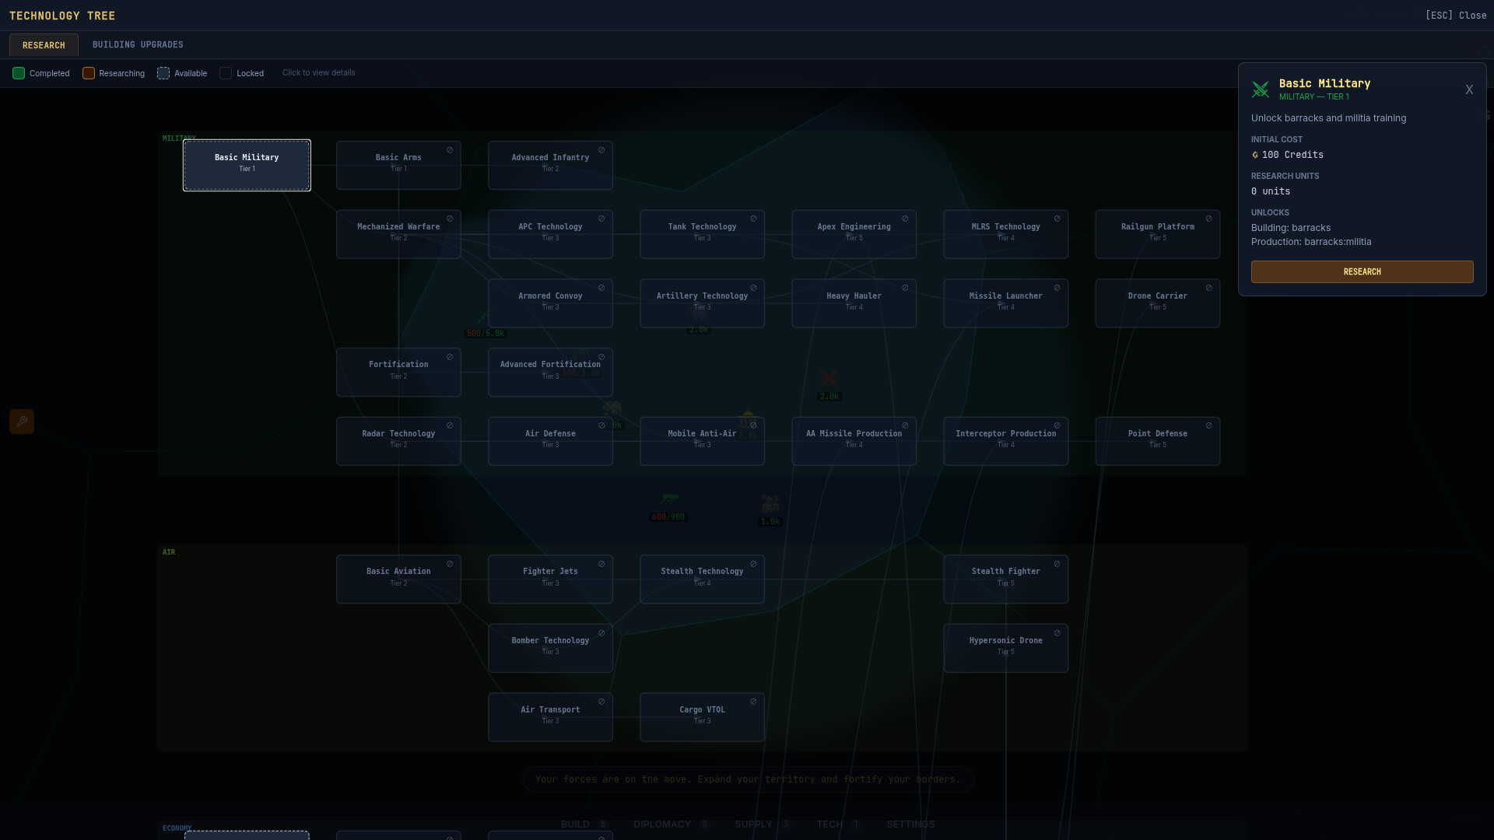This screenshot has height=840, width=1494.
Task: Click the crossed swords icon in details panel
Action: pos(1261,89)
